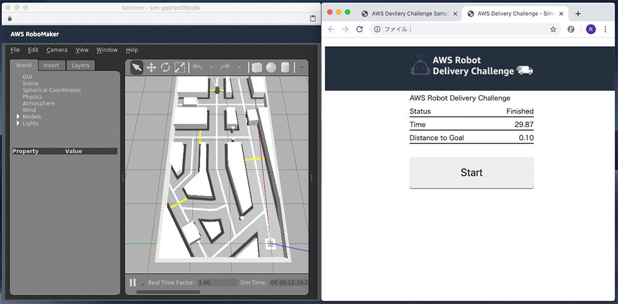Insert a cylinder shape
Screen dimensions: 618x304
(285, 68)
